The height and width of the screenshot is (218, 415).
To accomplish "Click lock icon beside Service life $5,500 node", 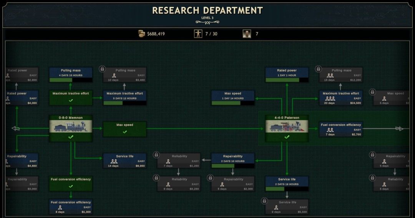I will [x=264, y=201].
